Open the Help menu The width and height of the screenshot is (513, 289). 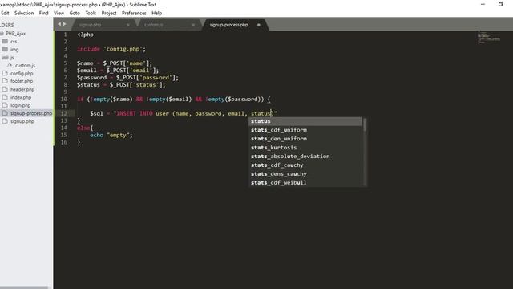pyautogui.click(x=156, y=13)
